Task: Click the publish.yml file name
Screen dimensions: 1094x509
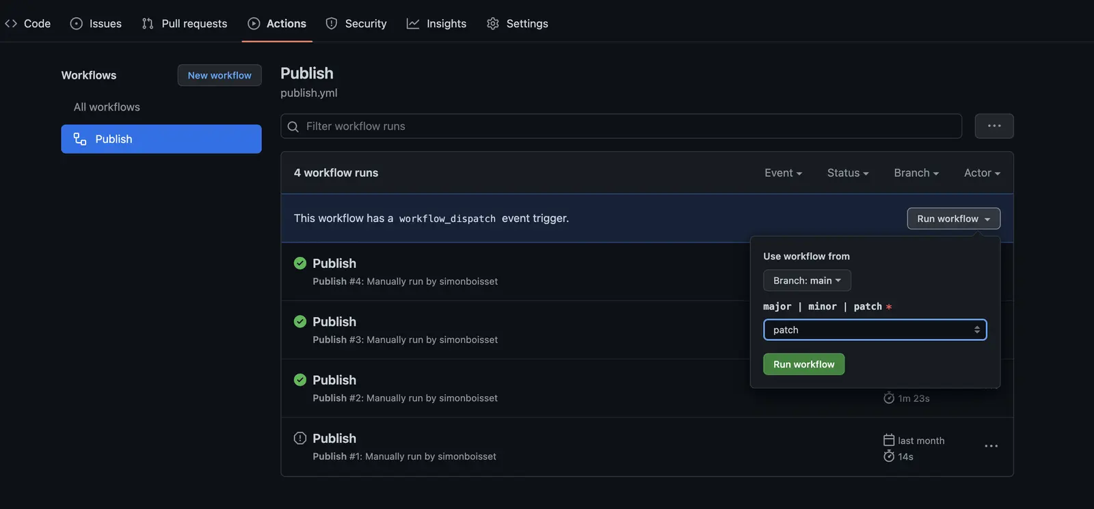Action: click(x=309, y=93)
